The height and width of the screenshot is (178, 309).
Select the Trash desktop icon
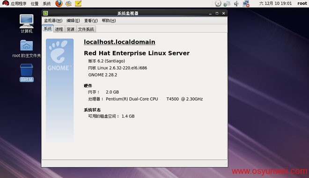click(x=27, y=73)
